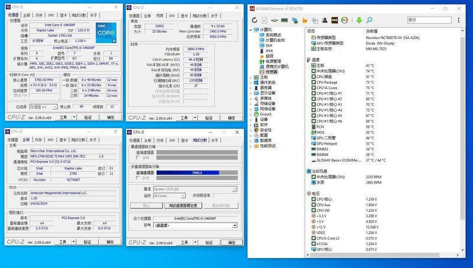The height and width of the screenshot is (268, 473).
Task: Open the benchmark Version 17.01.64 dropdown
Action: coord(234,189)
